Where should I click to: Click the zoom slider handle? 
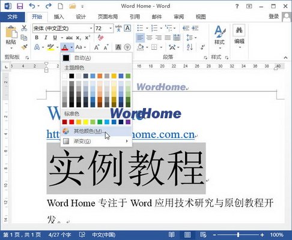click(238, 235)
